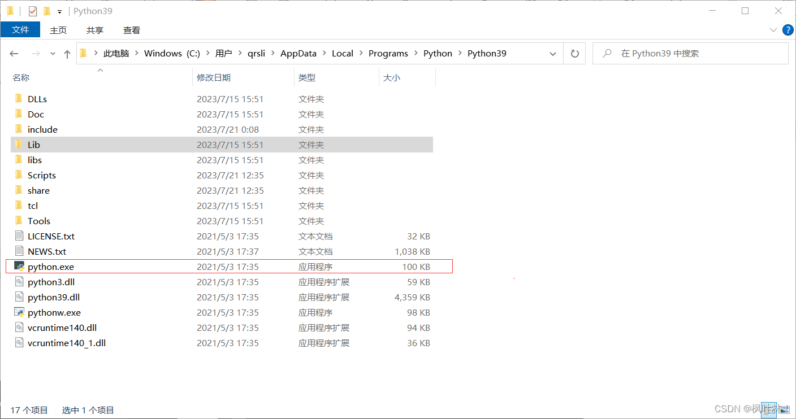
Task: Navigate to Python in address bar
Action: coord(438,54)
